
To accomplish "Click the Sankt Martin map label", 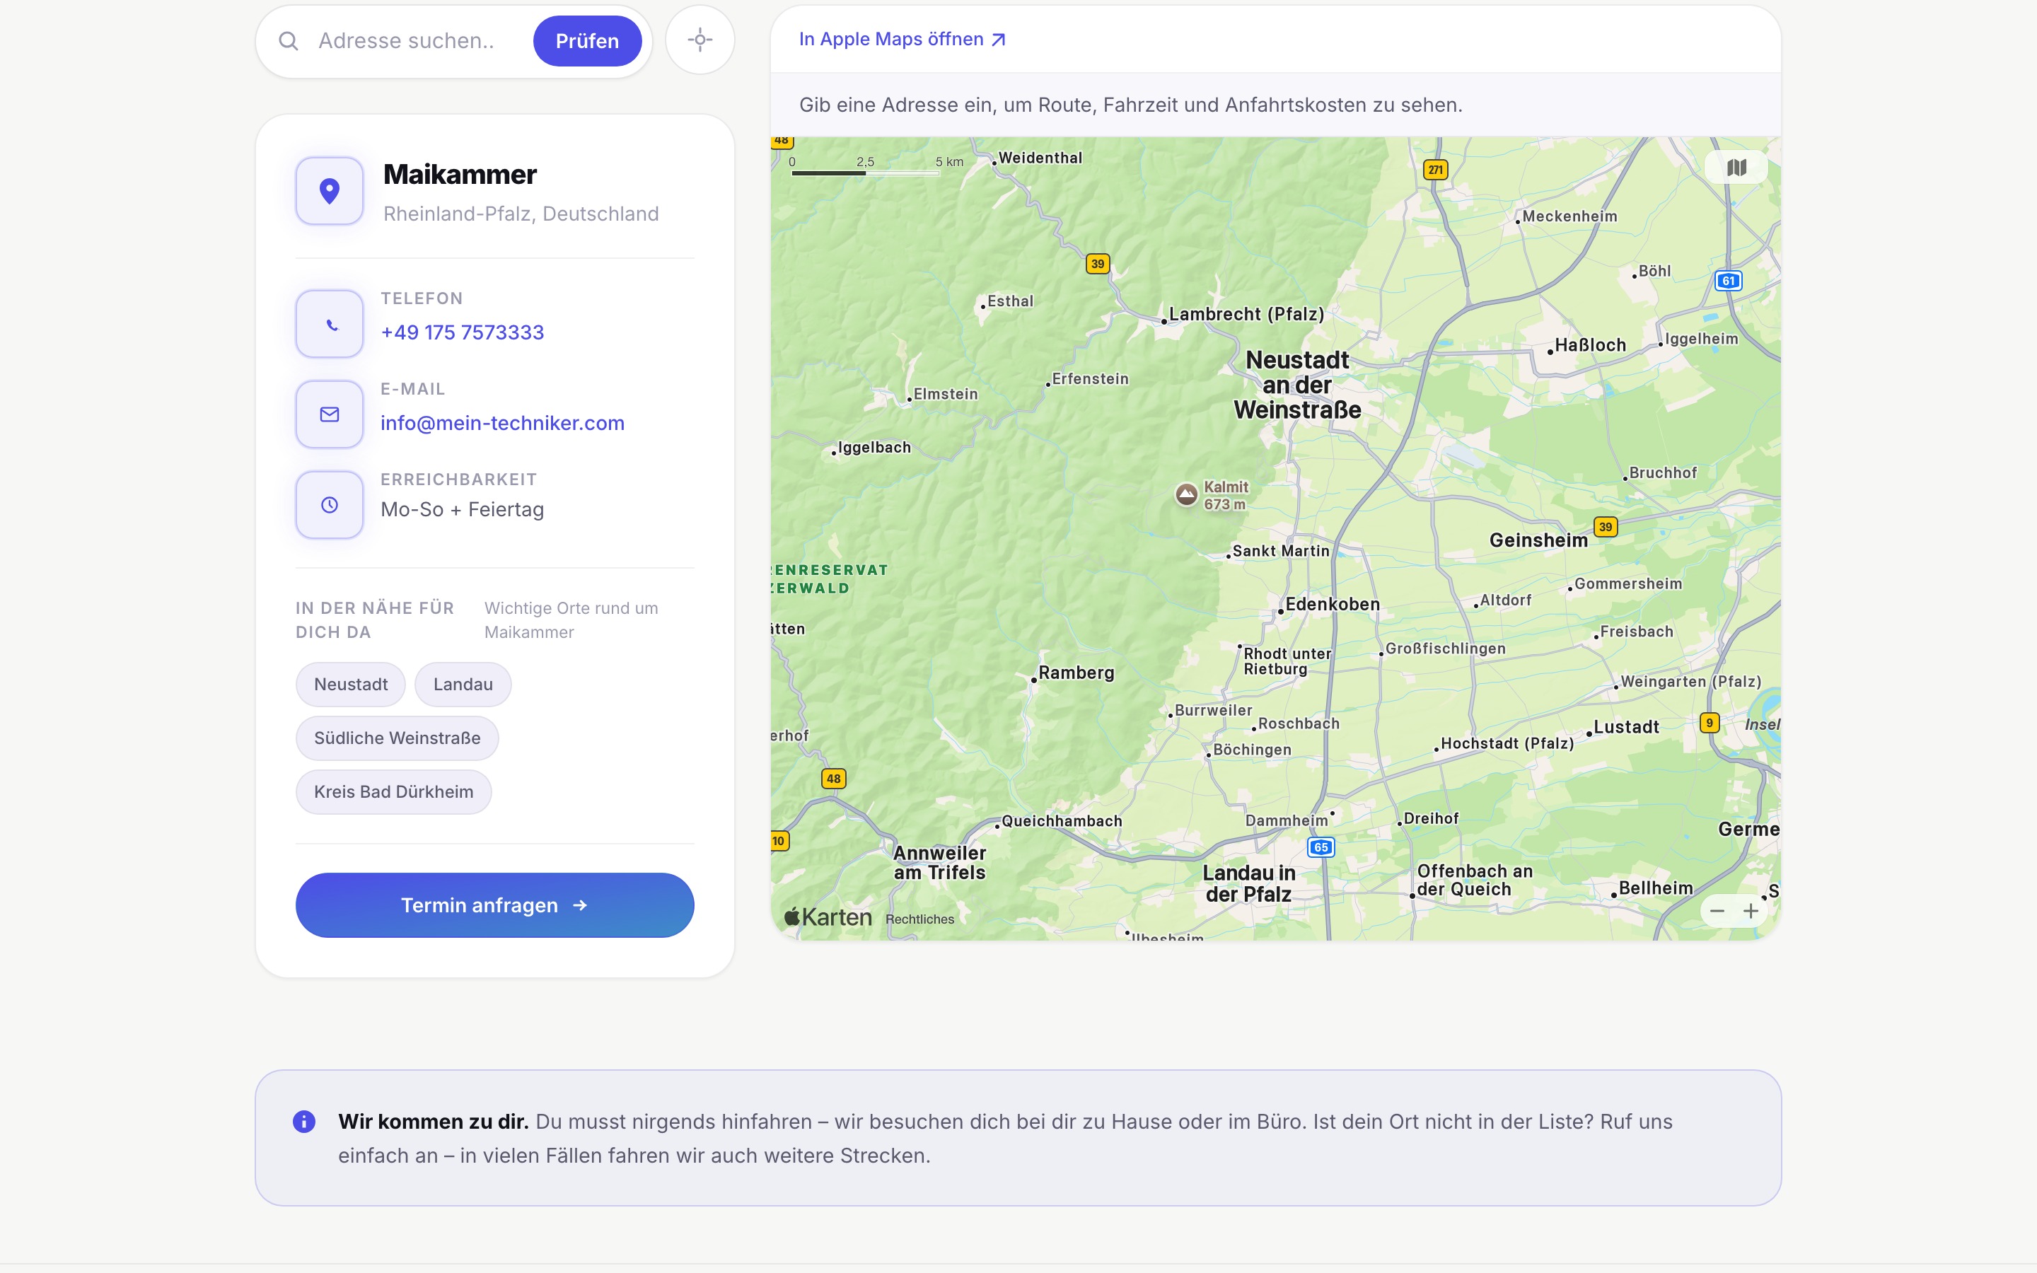I will [x=1280, y=551].
